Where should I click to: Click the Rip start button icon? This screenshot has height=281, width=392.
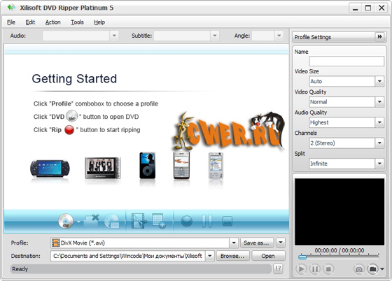(x=186, y=221)
